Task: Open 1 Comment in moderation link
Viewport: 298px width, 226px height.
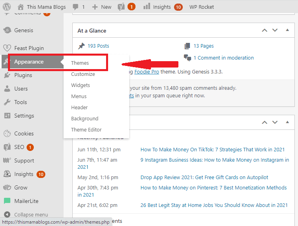Action: pyautogui.click(x=223, y=58)
